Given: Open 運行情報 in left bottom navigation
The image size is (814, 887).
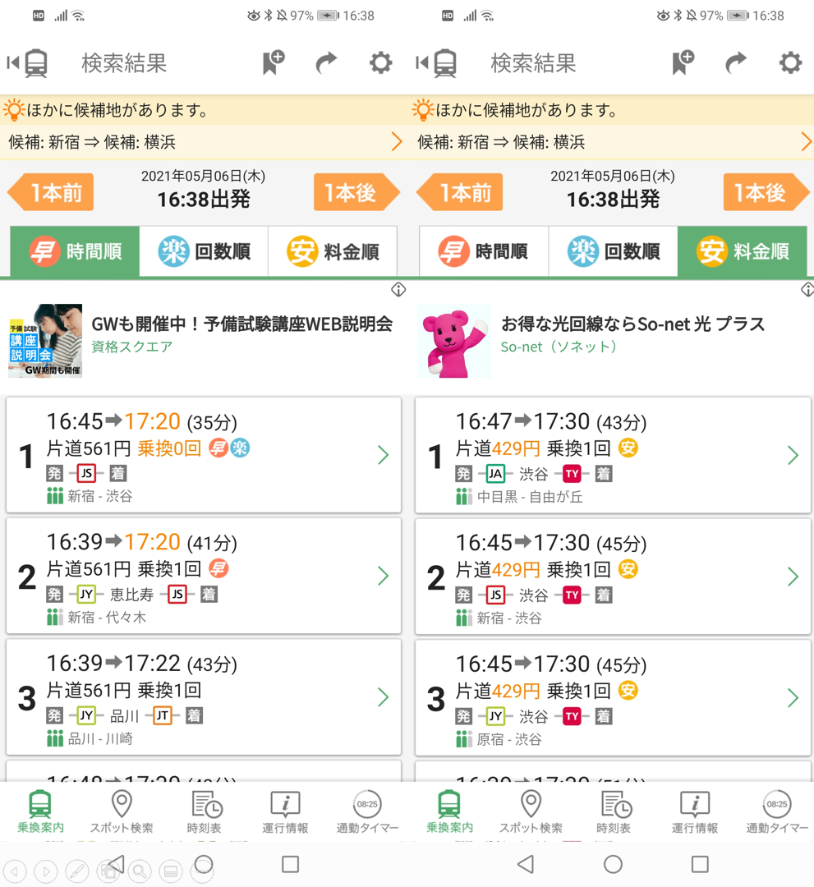Looking at the screenshot, I should 285,811.
